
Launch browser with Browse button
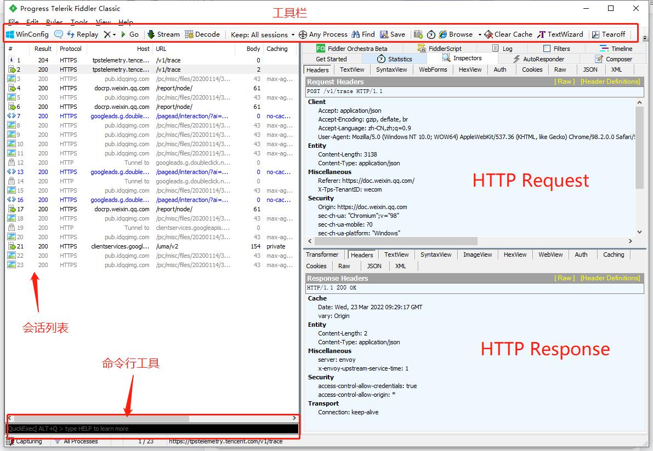coord(456,34)
